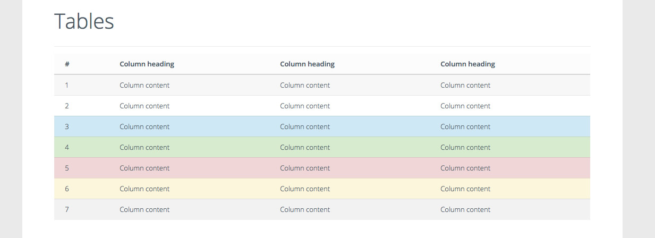This screenshot has width=655, height=238.
Task: Click row 4 first Column content cell
Action: click(144, 147)
